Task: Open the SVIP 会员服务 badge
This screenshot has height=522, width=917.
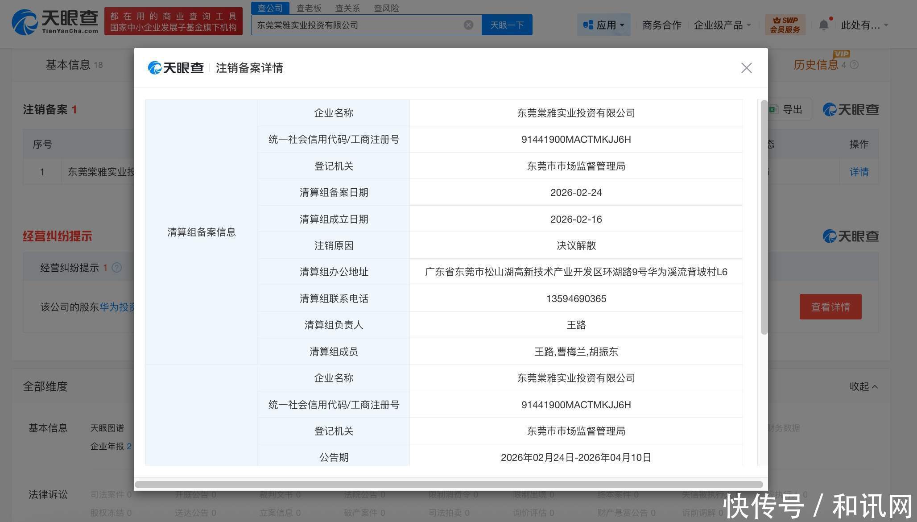Action: [x=785, y=25]
